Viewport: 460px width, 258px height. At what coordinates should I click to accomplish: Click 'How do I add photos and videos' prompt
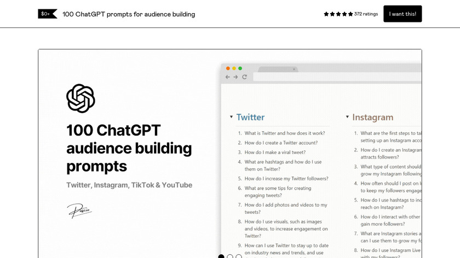click(x=286, y=208)
